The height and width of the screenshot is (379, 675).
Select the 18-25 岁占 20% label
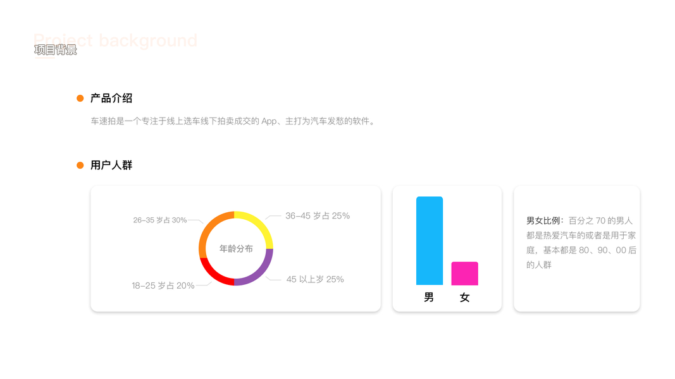point(163,286)
